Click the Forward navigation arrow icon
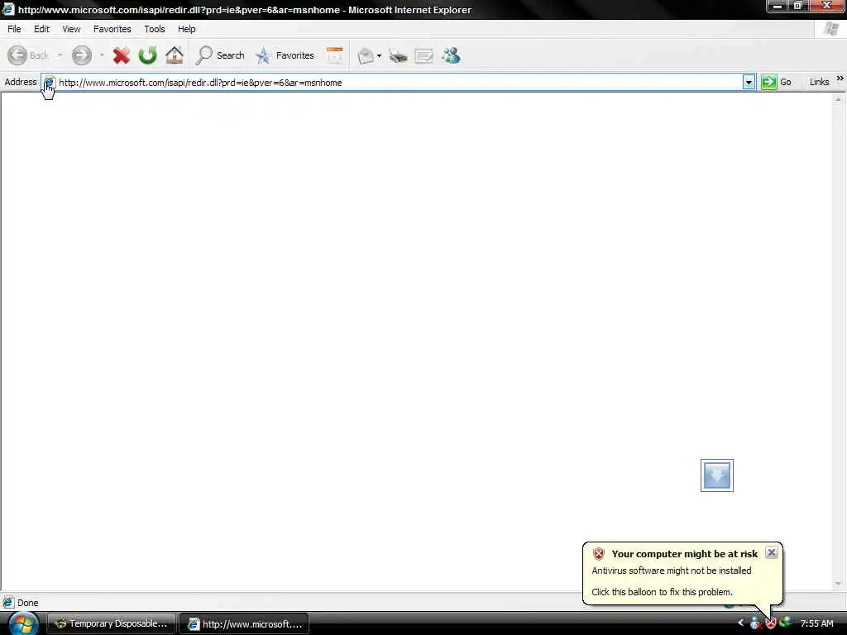The image size is (847, 635). coord(82,55)
